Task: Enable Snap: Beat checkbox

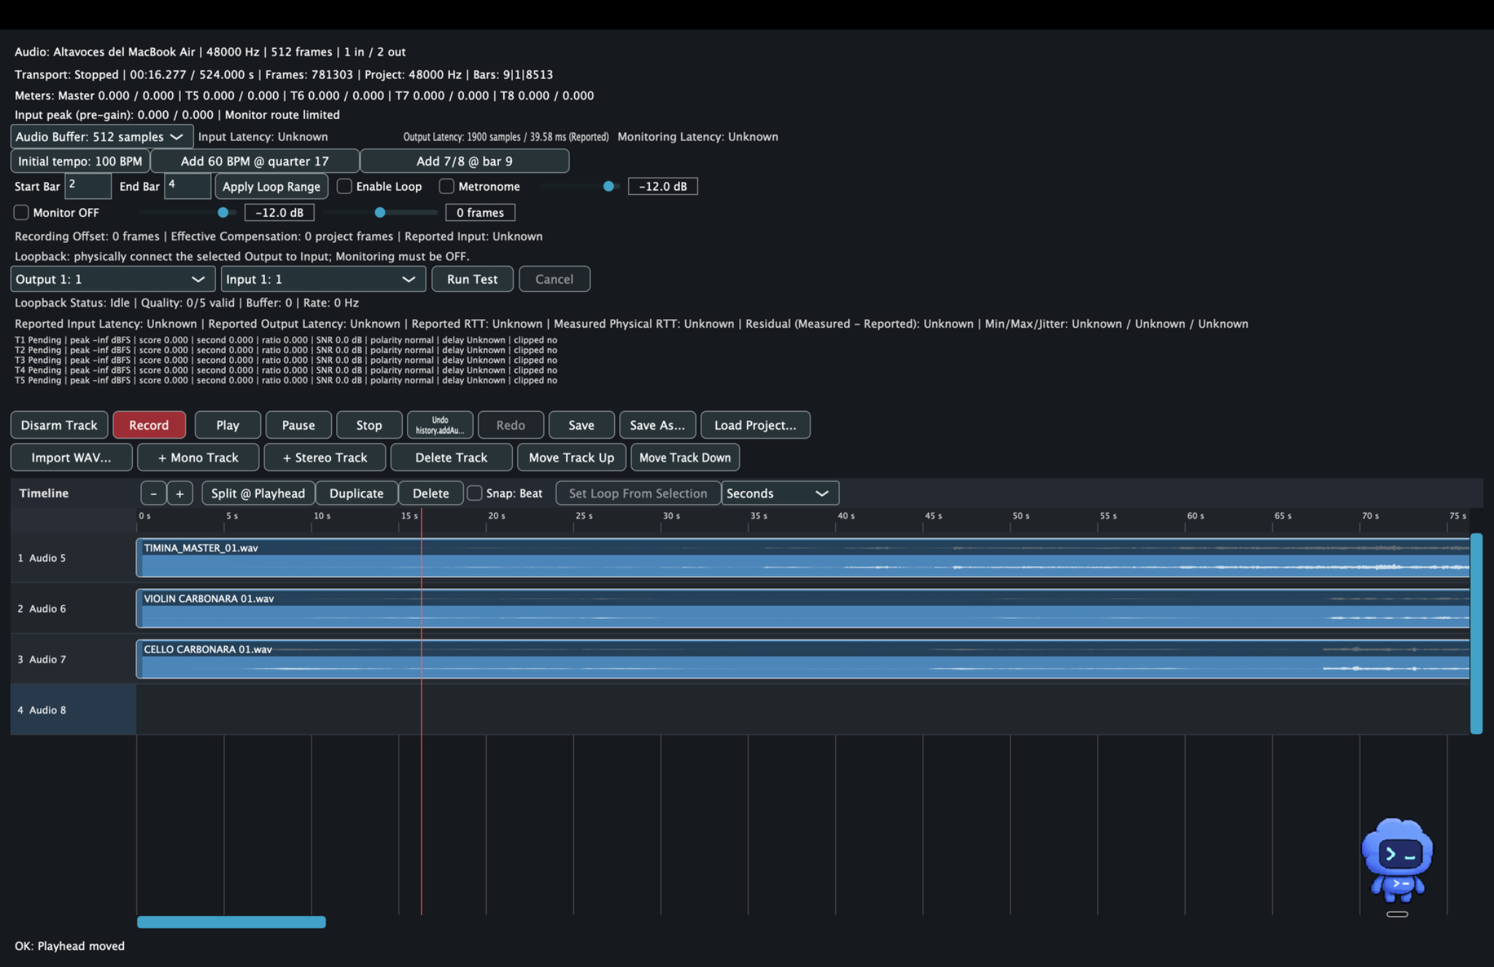Action: click(x=474, y=493)
